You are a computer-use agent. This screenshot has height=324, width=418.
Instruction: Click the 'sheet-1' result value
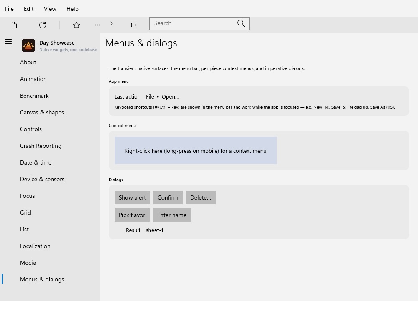point(155,230)
